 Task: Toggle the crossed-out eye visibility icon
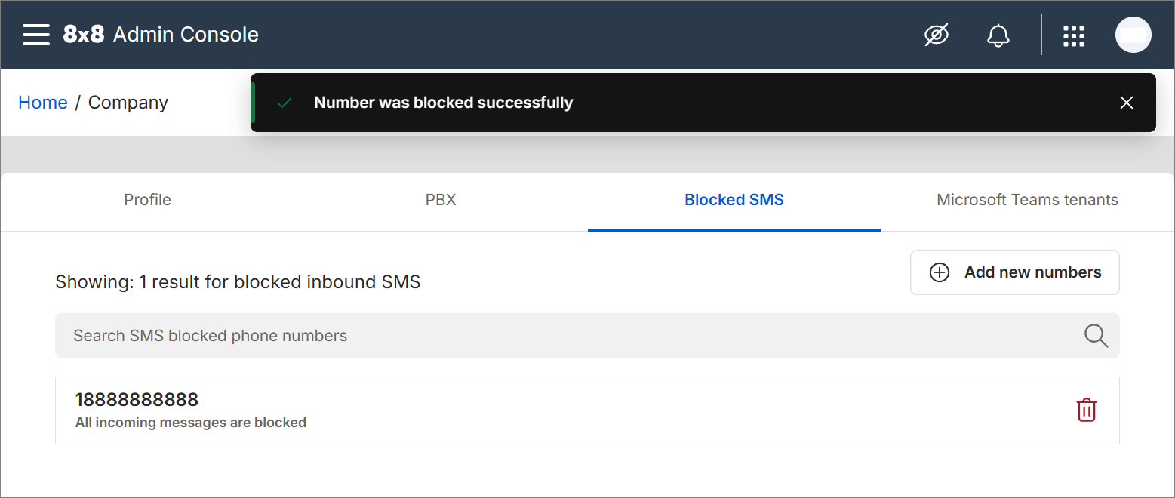point(937,35)
